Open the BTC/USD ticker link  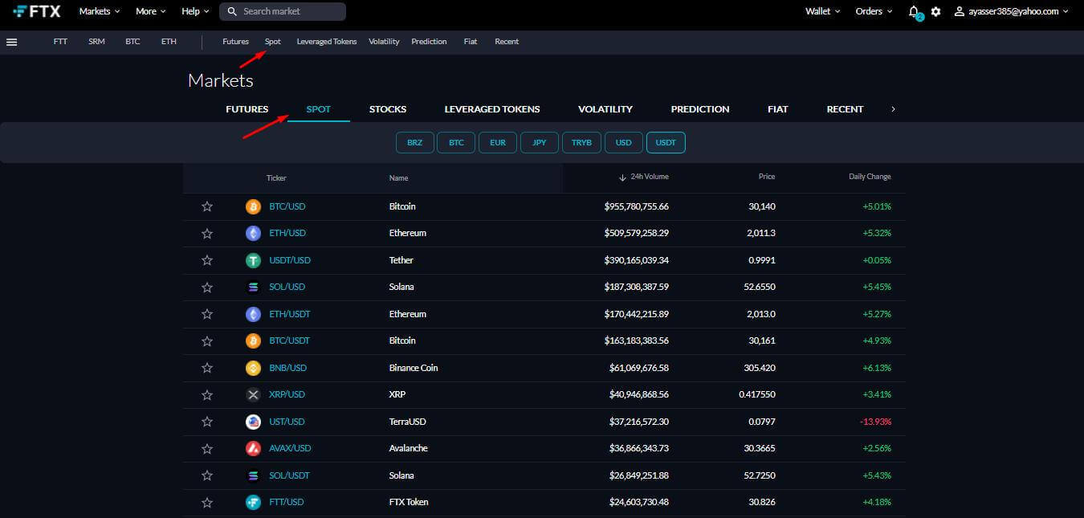pyautogui.click(x=287, y=206)
